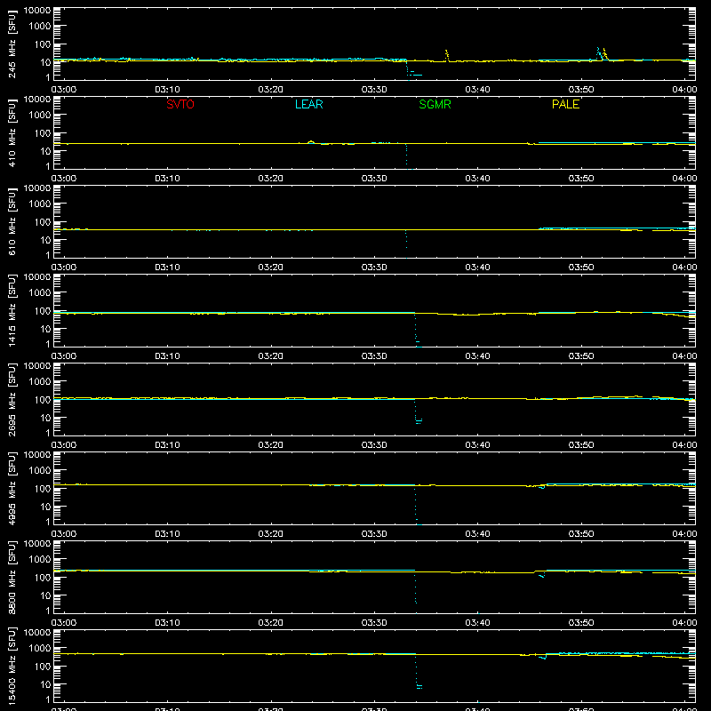Click the yellow PALE station legend label
The height and width of the screenshot is (711, 711).
point(565,104)
